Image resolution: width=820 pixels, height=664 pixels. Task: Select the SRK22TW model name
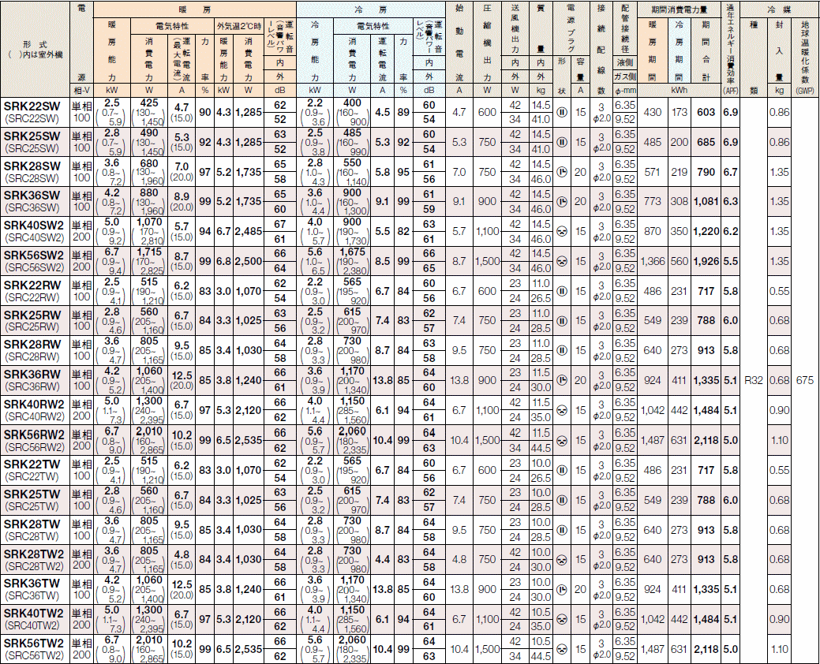click(x=32, y=464)
